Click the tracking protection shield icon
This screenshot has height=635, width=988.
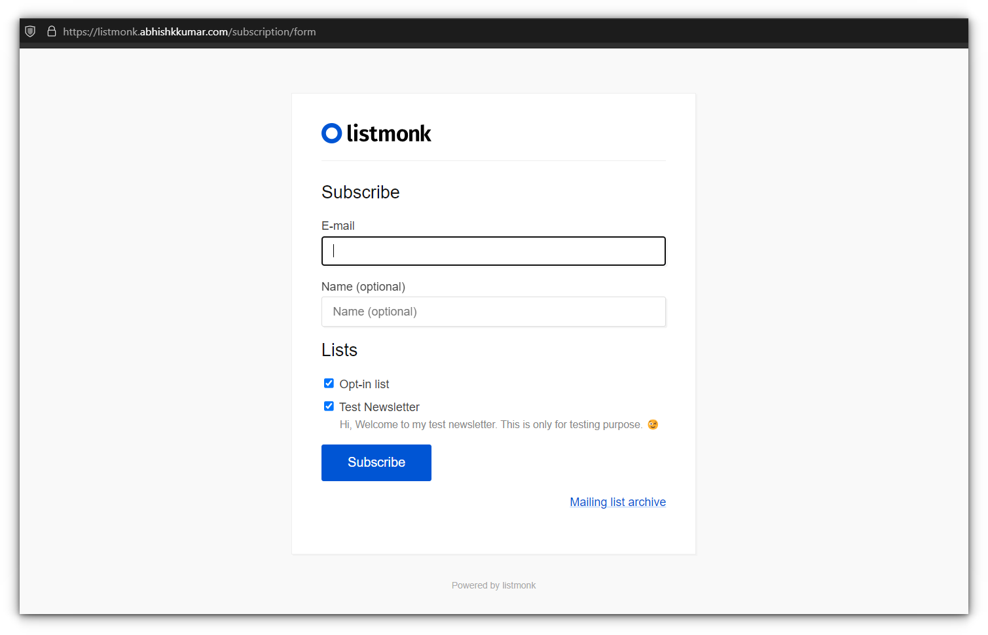coord(30,31)
